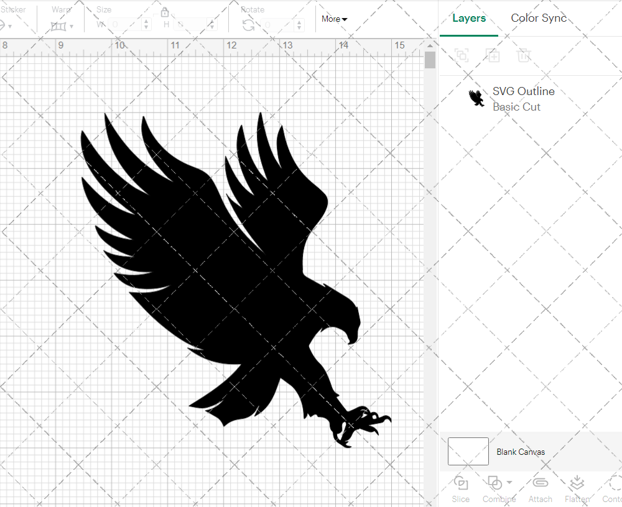Click the Blank Canvas color swatch

pyautogui.click(x=468, y=451)
